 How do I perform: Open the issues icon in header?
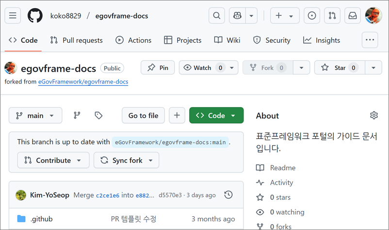312,16
